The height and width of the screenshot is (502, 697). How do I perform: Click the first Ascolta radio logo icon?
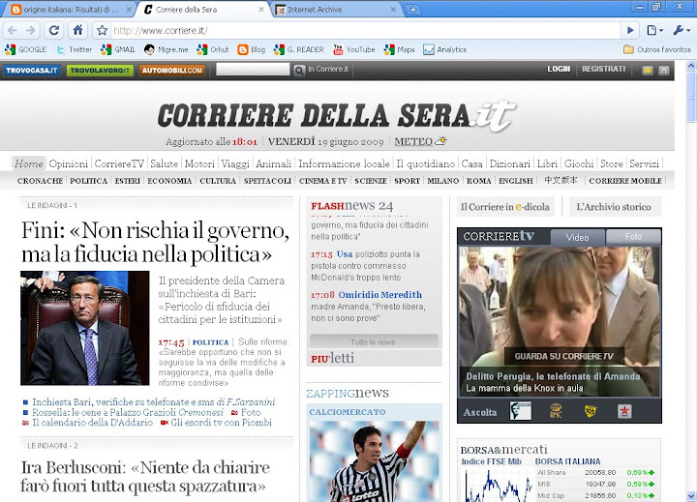pyautogui.click(x=521, y=411)
